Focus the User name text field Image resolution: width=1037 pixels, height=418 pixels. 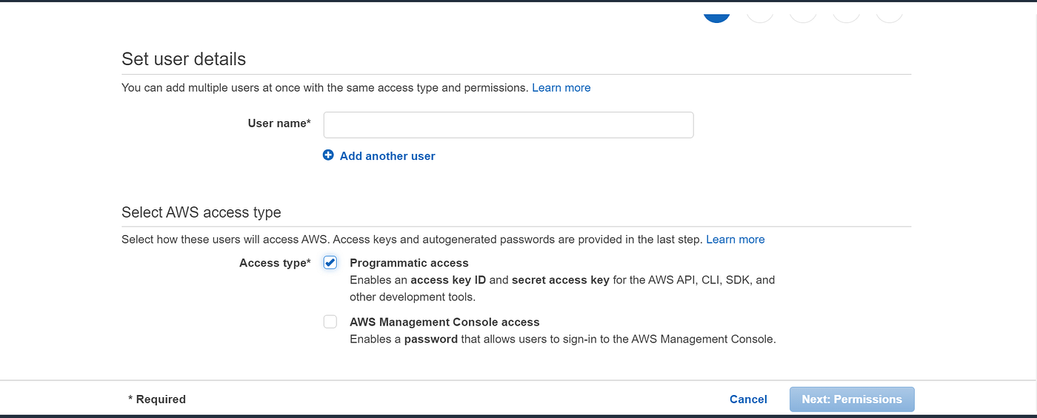pos(508,125)
